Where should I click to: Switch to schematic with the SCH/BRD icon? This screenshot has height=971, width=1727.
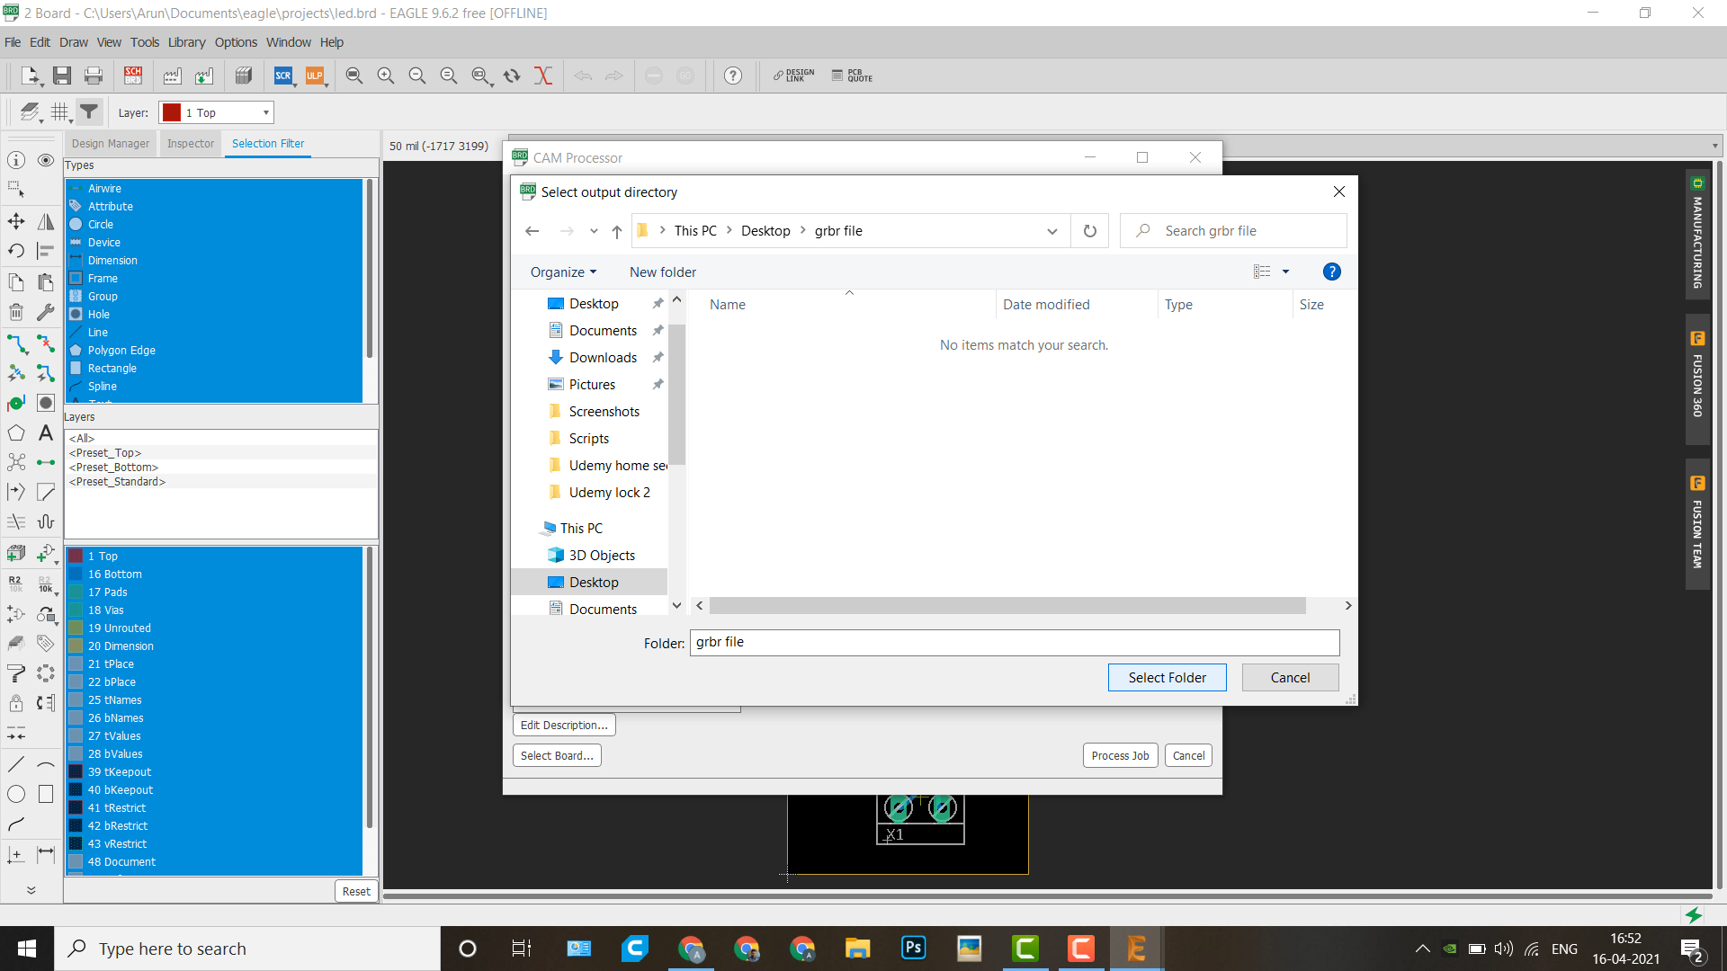133,76
